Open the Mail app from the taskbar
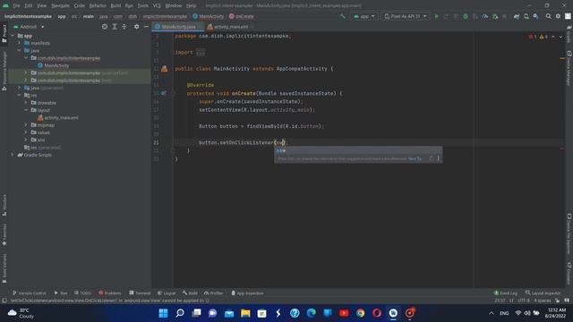 (x=229, y=313)
